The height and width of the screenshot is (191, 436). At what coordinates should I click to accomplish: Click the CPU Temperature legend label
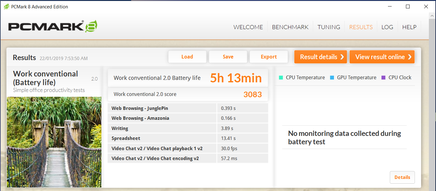(x=305, y=77)
